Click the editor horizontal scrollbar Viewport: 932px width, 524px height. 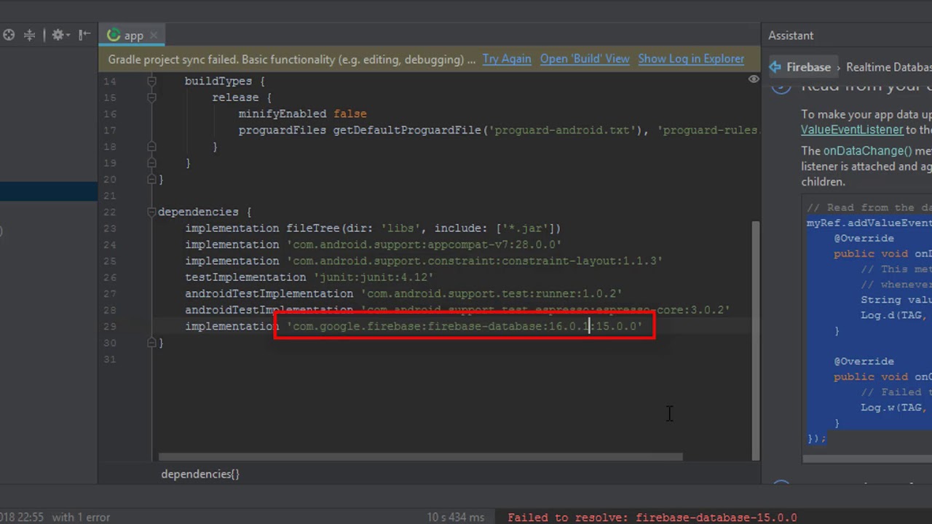click(x=421, y=458)
